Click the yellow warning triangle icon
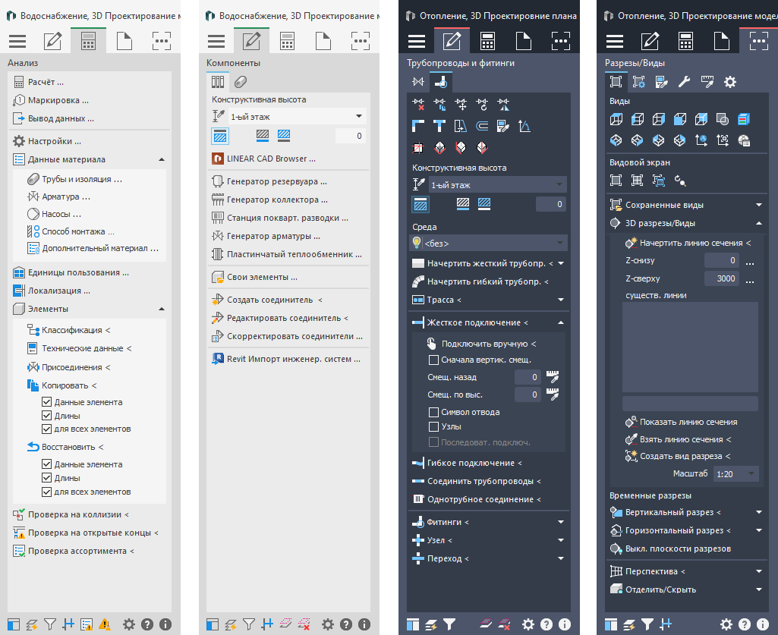Screen dimensions: 778x635 pos(105,624)
